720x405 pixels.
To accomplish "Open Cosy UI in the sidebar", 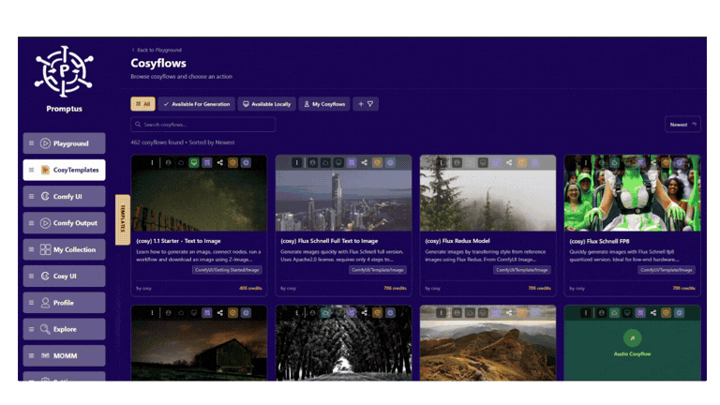I will [65, 276].
